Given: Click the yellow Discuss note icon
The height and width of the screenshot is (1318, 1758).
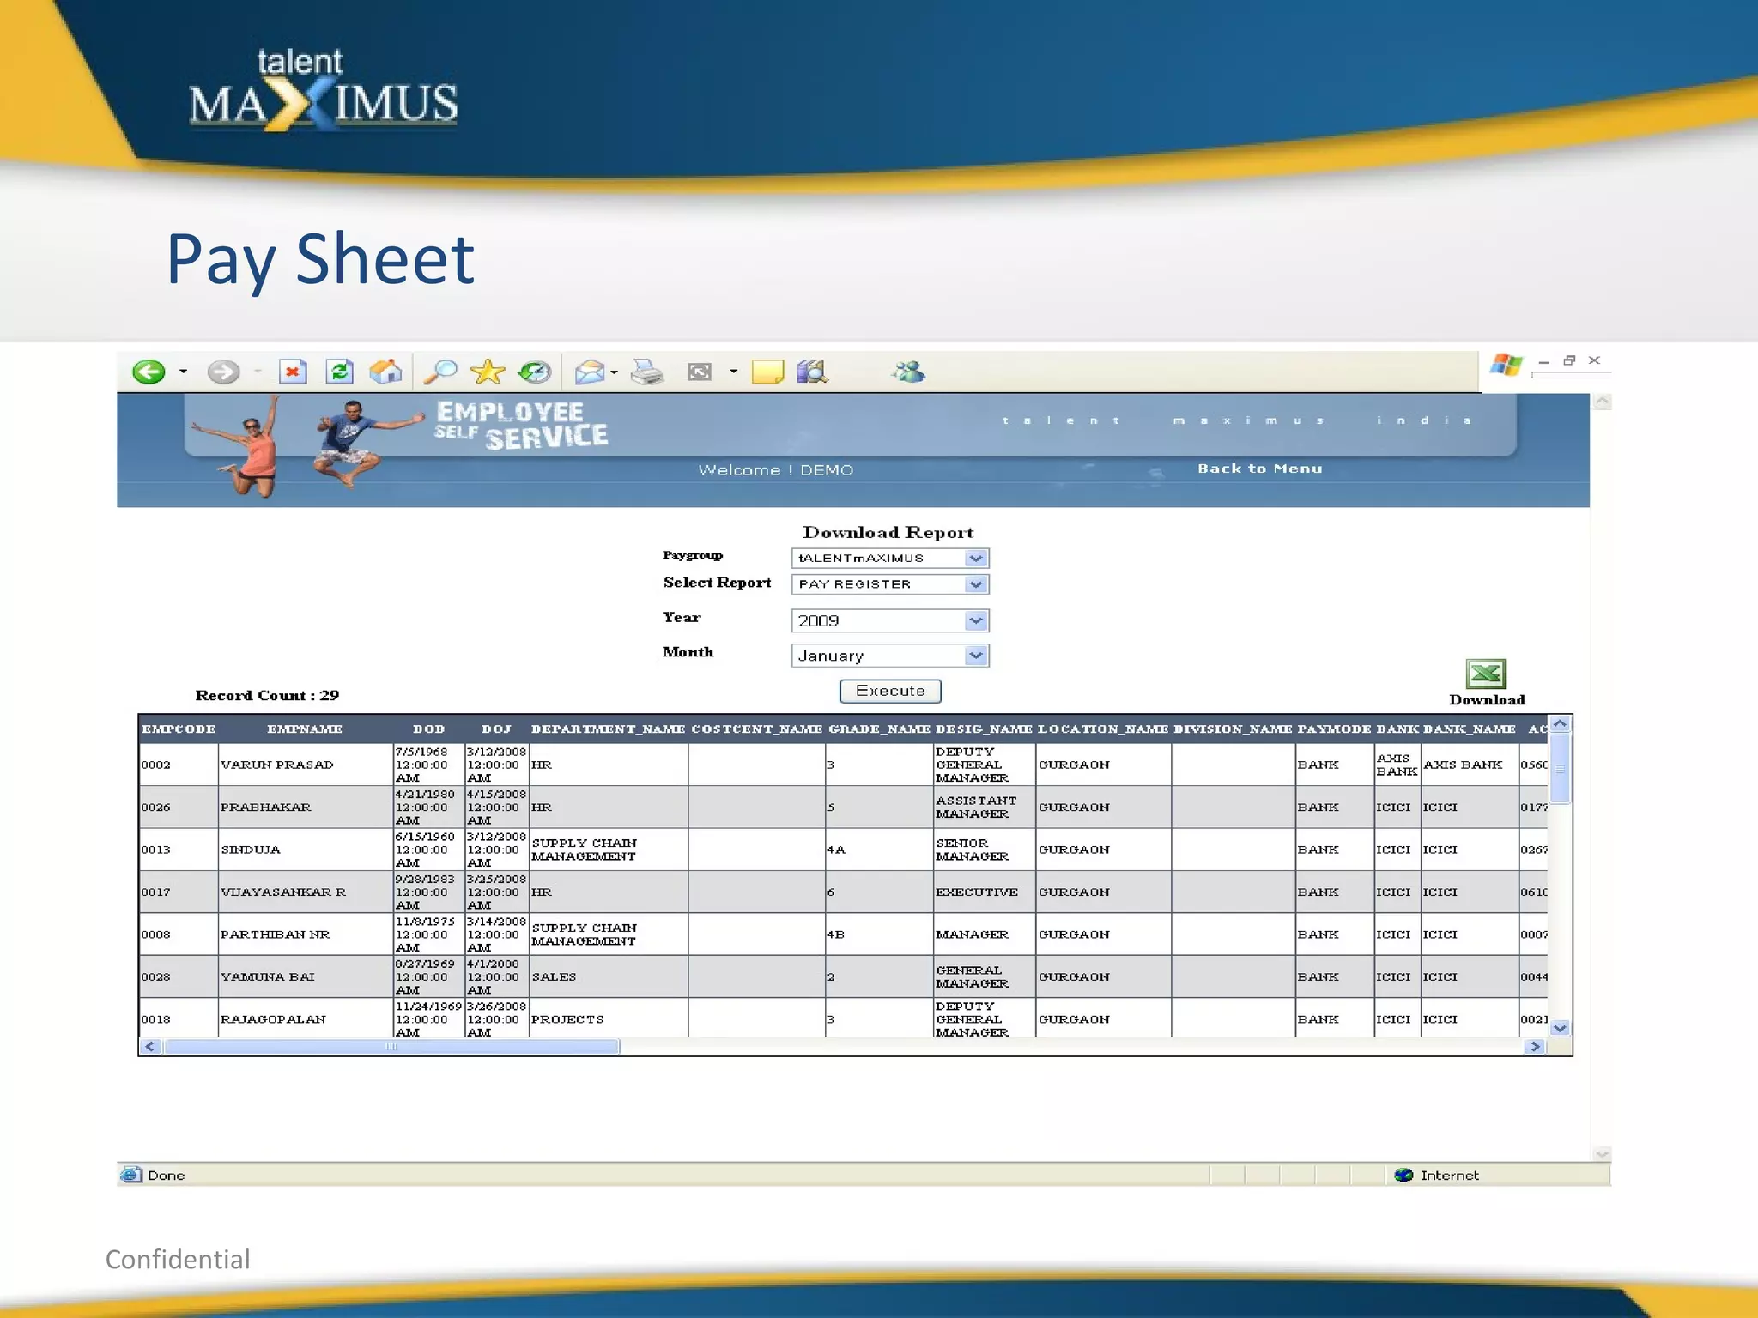Looking at the screenshot, I should (767, 372).
